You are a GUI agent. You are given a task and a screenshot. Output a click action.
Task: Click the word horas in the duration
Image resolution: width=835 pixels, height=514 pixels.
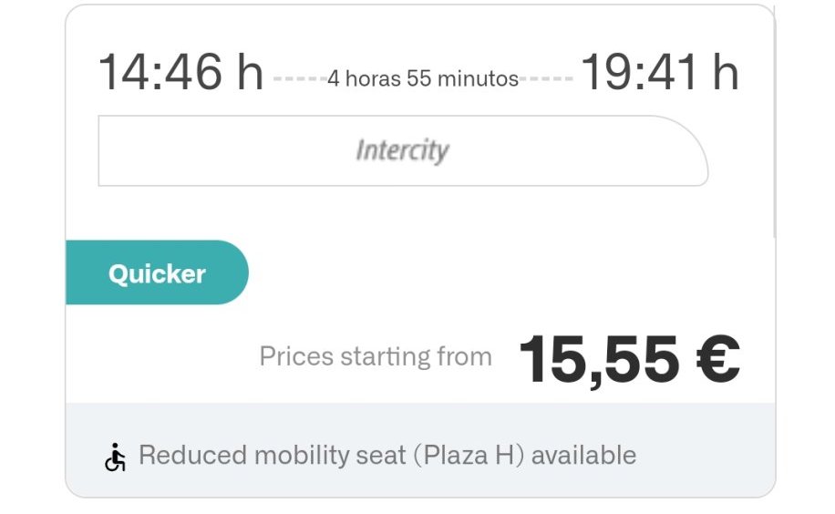373,79
